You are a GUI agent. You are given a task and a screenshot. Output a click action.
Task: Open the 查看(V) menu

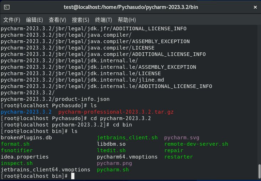point(57,20)
